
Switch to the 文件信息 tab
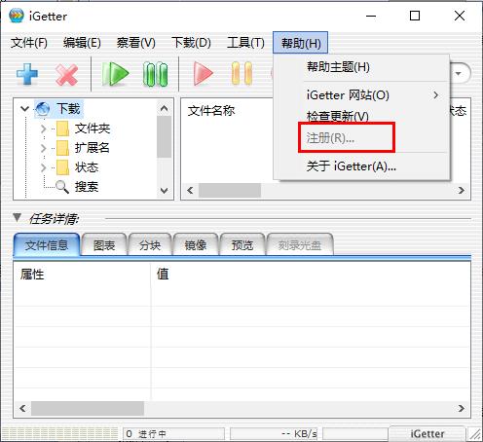pos(47,244)
